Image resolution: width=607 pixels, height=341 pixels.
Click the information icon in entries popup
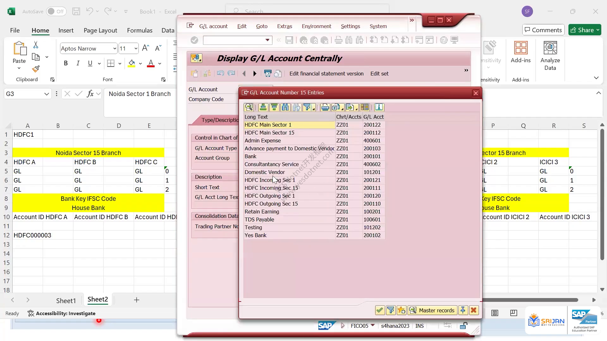379,107
